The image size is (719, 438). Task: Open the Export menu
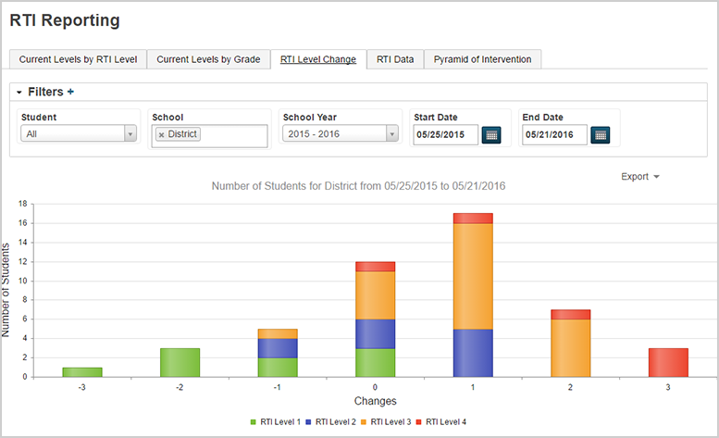click(x=639, y=176)
